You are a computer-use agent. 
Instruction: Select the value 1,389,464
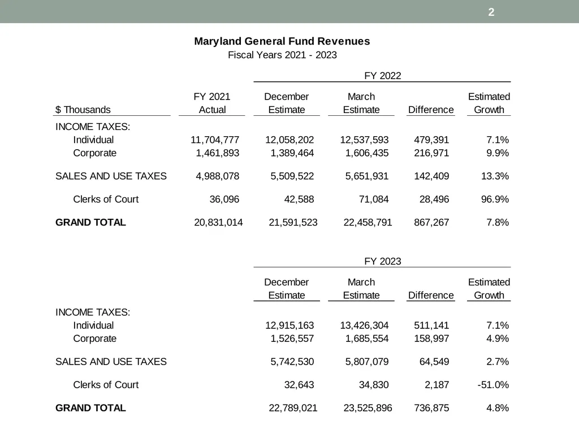click(x=292, y=153)
